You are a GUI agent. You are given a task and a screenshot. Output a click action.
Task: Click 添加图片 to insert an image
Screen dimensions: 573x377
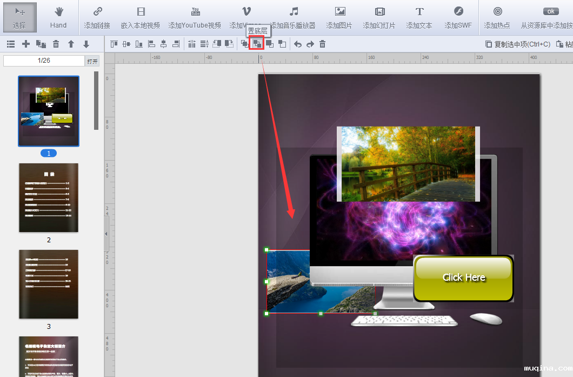[339, 17]
